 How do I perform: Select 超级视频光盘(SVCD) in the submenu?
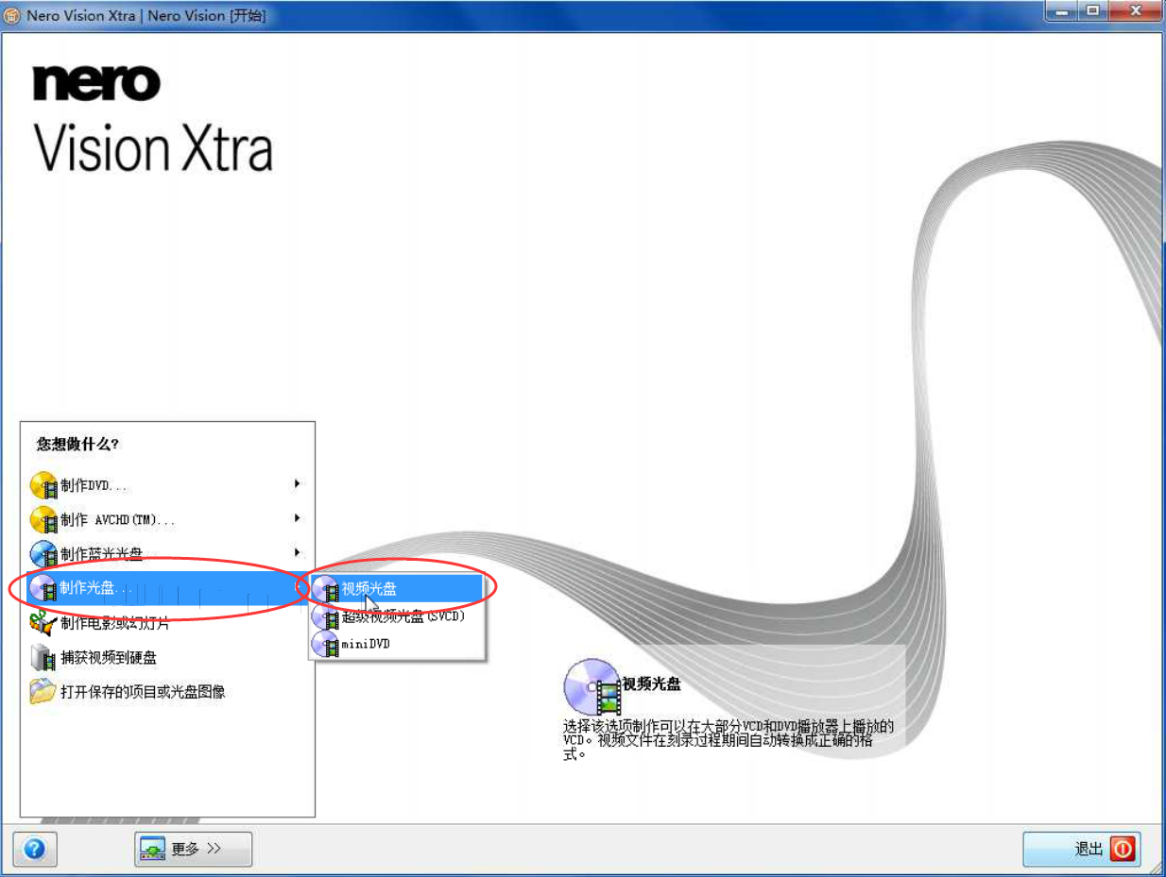tap(397, 617)
